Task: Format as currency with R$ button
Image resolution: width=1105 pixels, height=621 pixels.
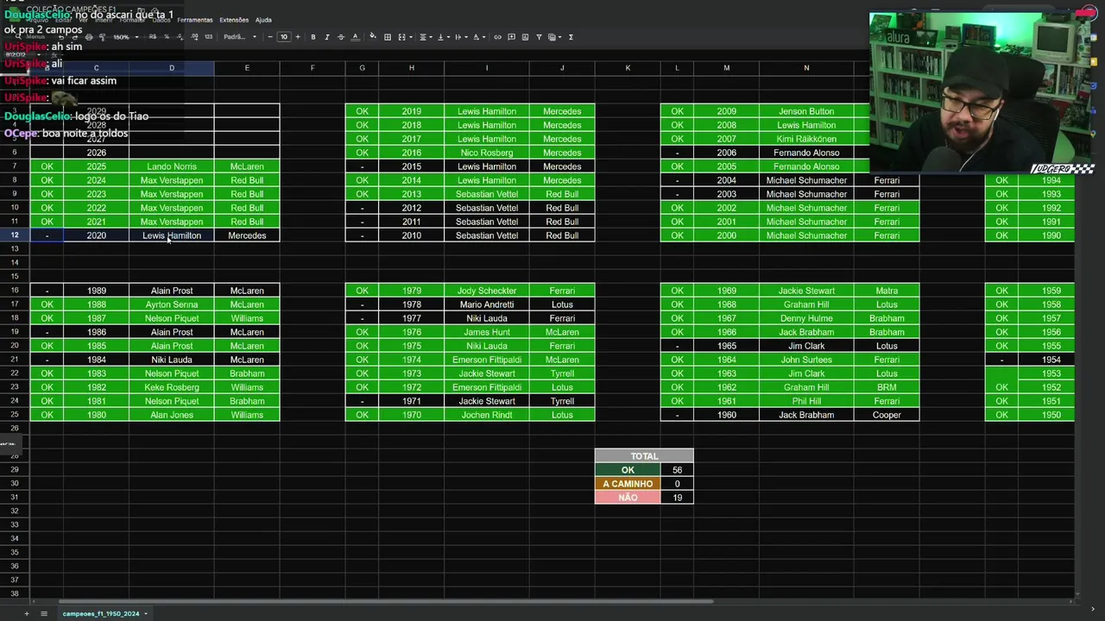Action: (x=153, y=37)
